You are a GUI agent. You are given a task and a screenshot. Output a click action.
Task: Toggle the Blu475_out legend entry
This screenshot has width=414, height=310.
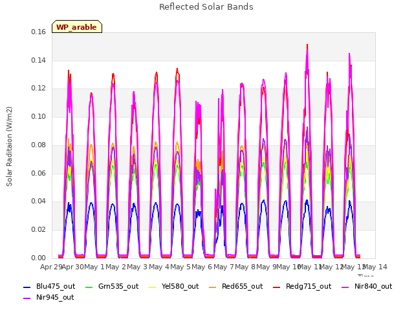pyautogui.click(x=49, y=286)
